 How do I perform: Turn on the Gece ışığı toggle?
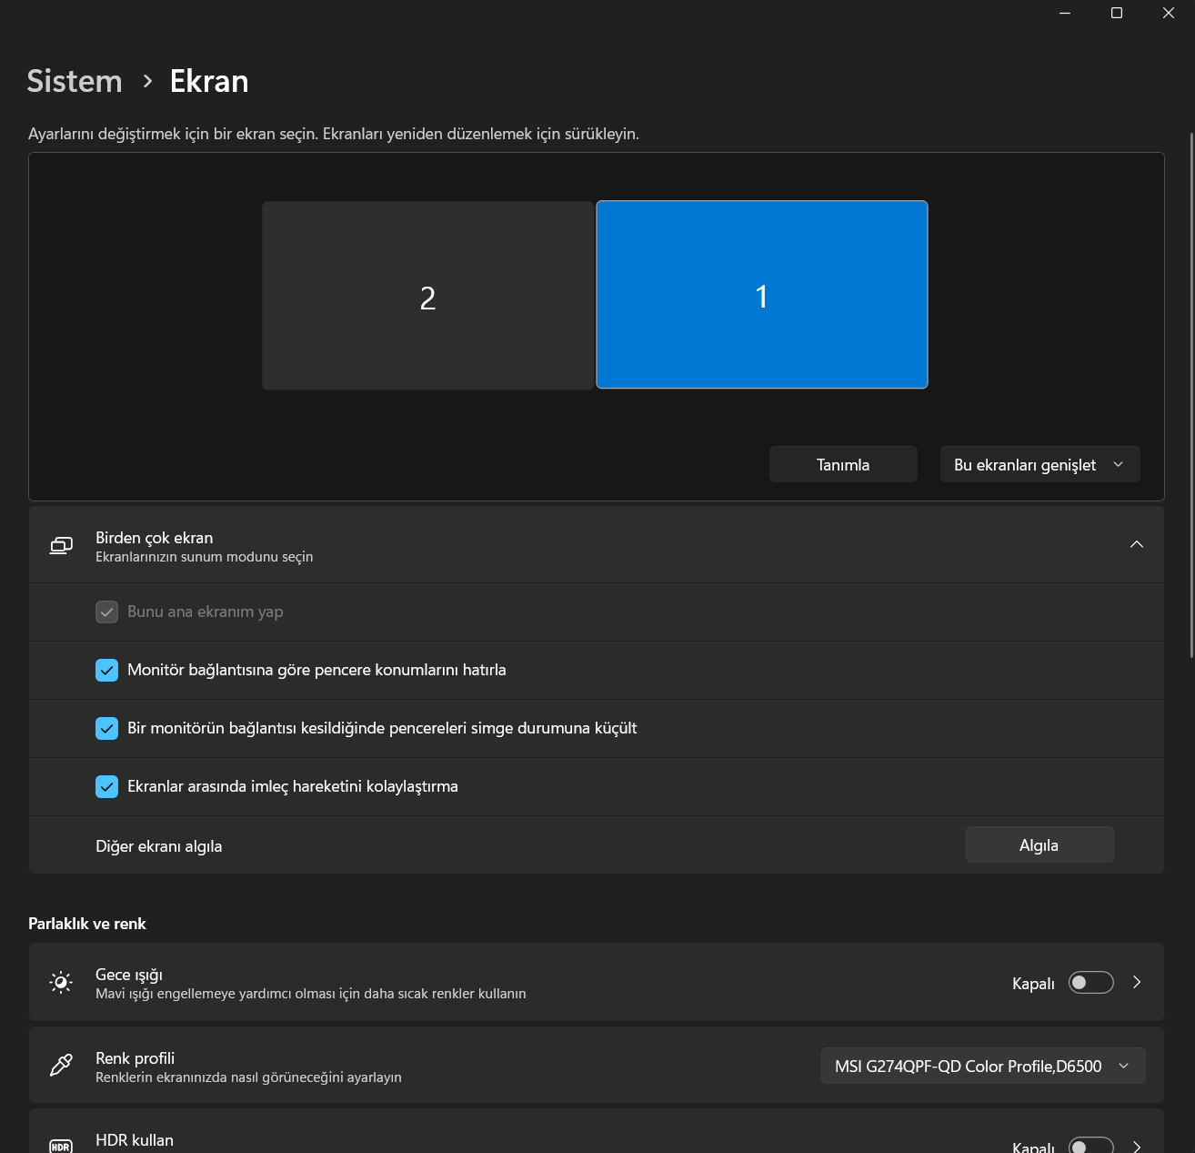click(1090, 983)
